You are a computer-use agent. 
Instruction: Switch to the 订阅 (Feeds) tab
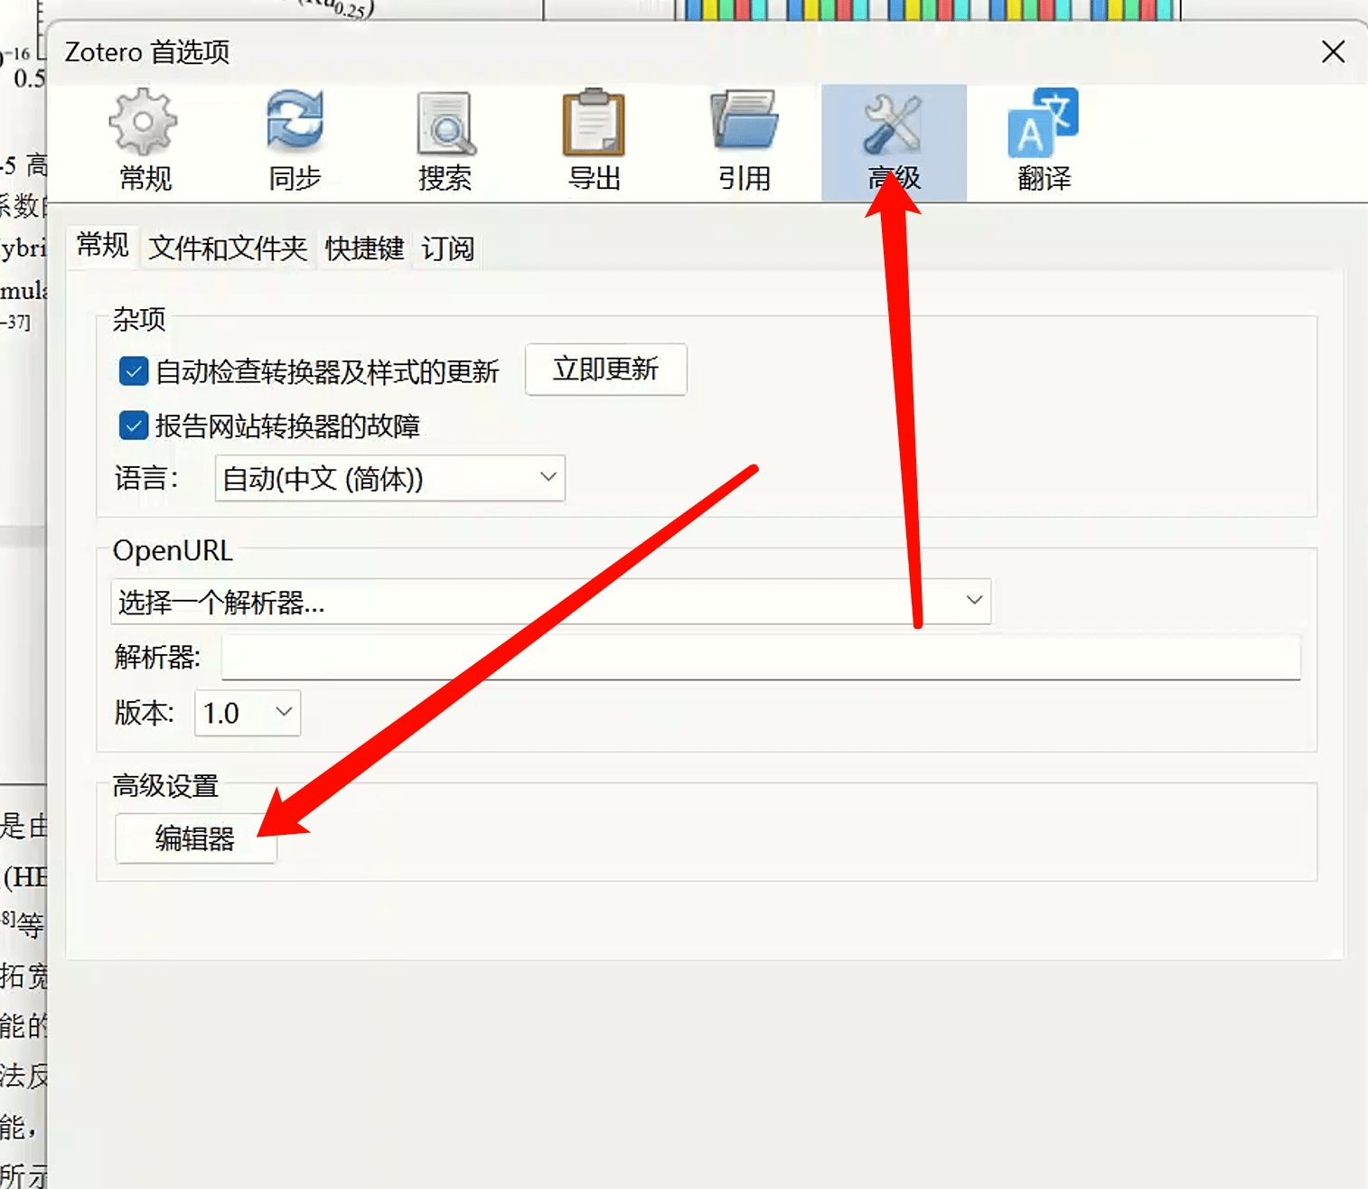[x=446, y=248]
